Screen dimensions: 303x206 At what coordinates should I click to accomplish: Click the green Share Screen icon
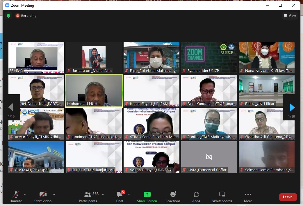pyautogui.click(x=147, y=194)
